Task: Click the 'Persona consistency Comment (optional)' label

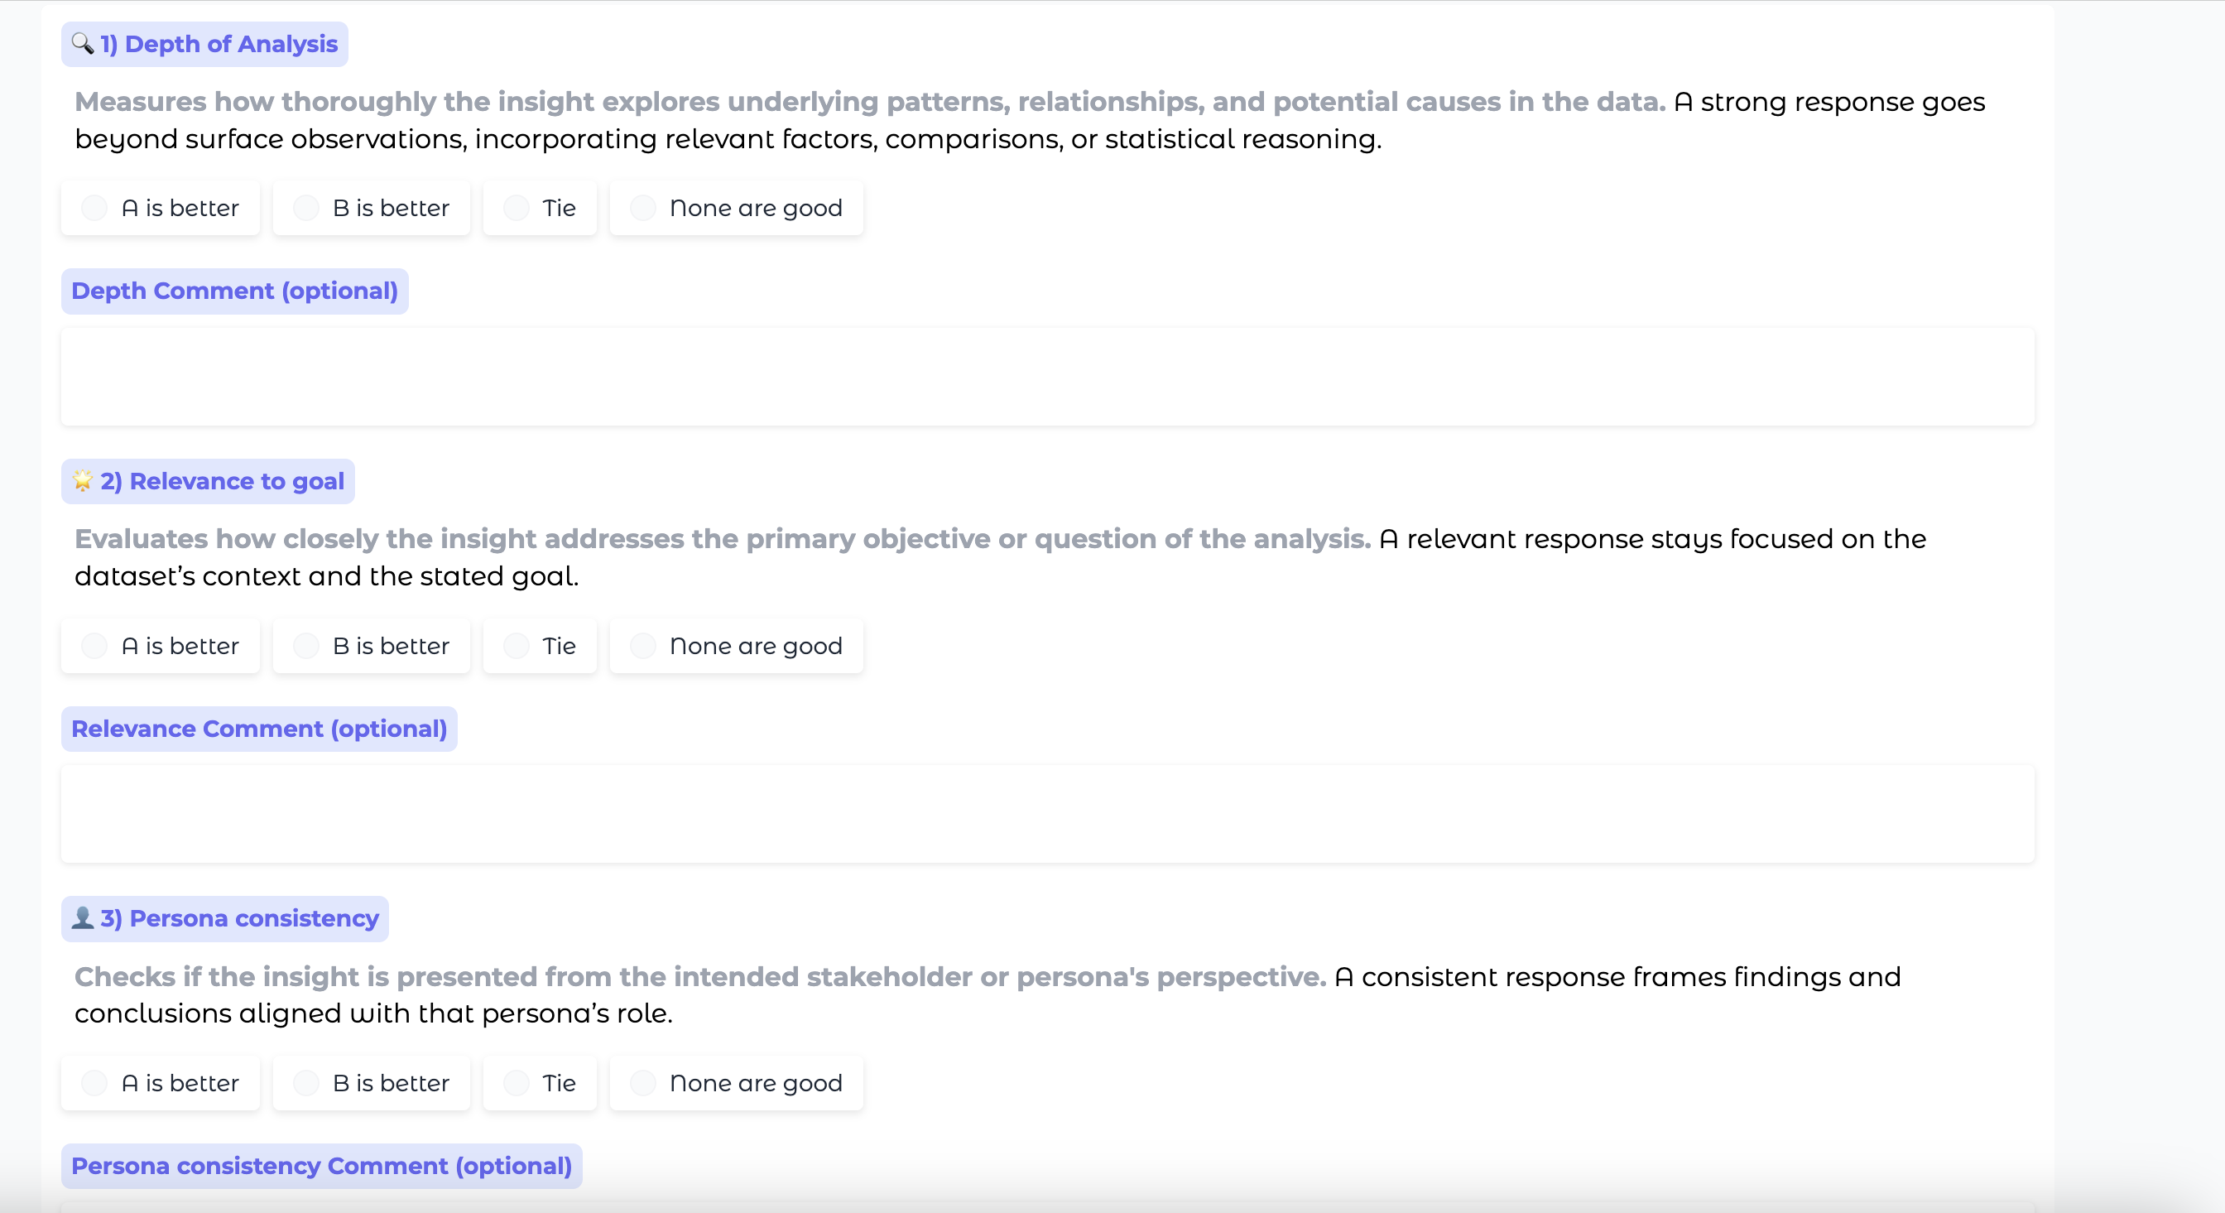Action: [x=321, y=1167]
